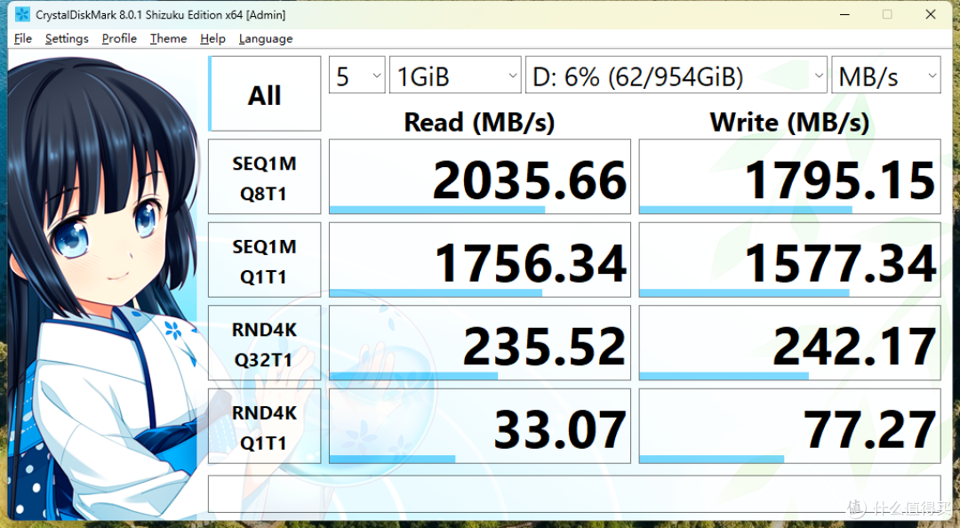Screen dimensions: 960x528
Task: Open the Theme menu
Action: point(168,38)
